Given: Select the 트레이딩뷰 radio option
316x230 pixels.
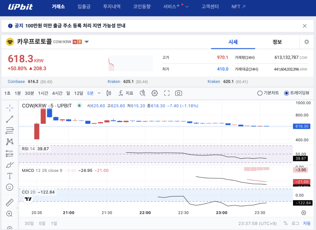Looking at the screenshot, I should tap(297, 93).
